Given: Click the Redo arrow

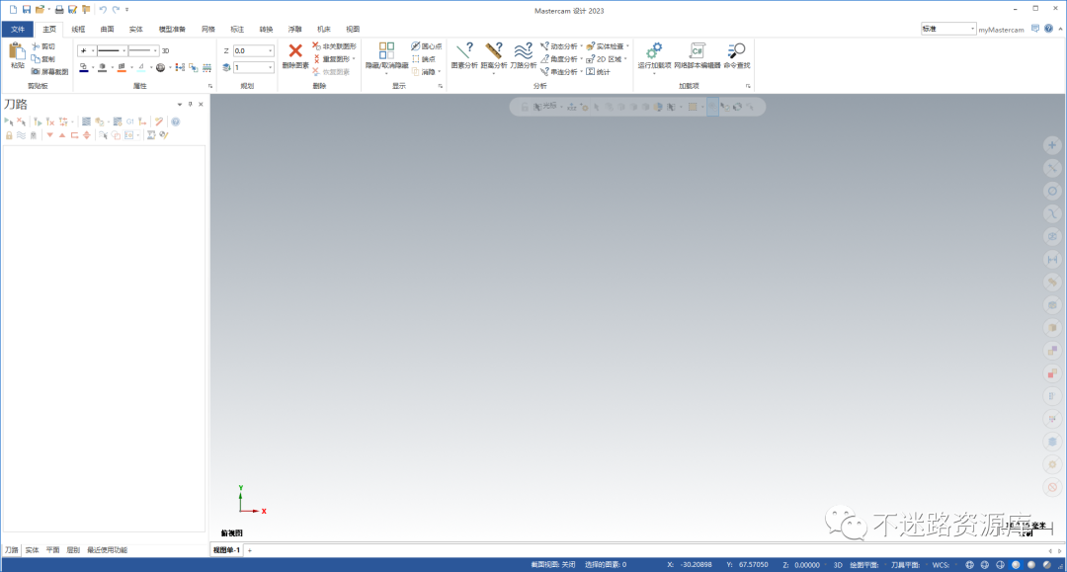Looking at the screenshot, I should [116, 10].
